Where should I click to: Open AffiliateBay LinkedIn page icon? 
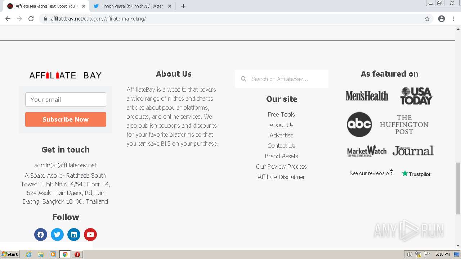pyautogui.click(x=74, y=235)
